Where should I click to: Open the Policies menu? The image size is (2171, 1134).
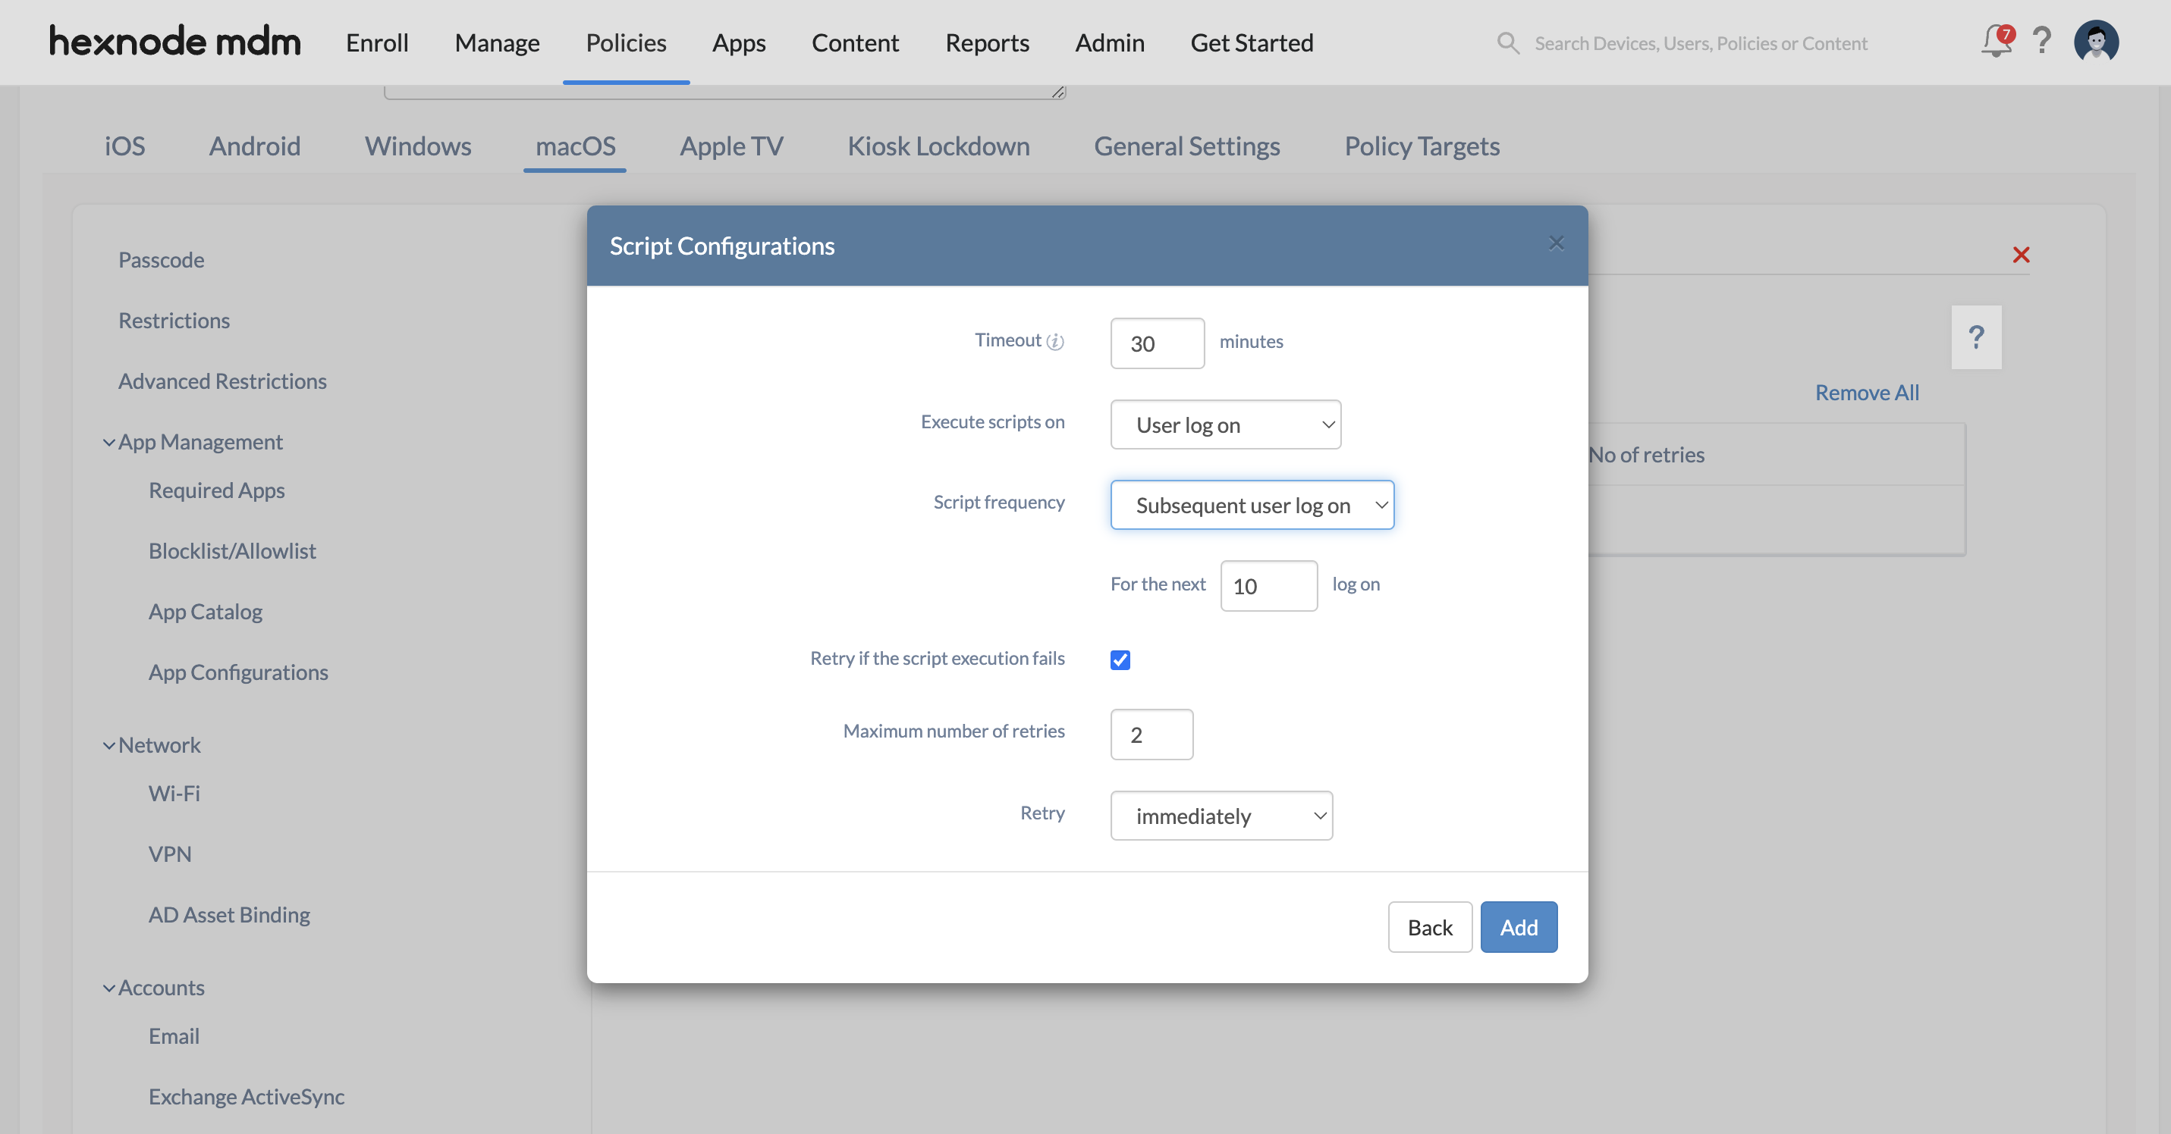tap(626, 42)
